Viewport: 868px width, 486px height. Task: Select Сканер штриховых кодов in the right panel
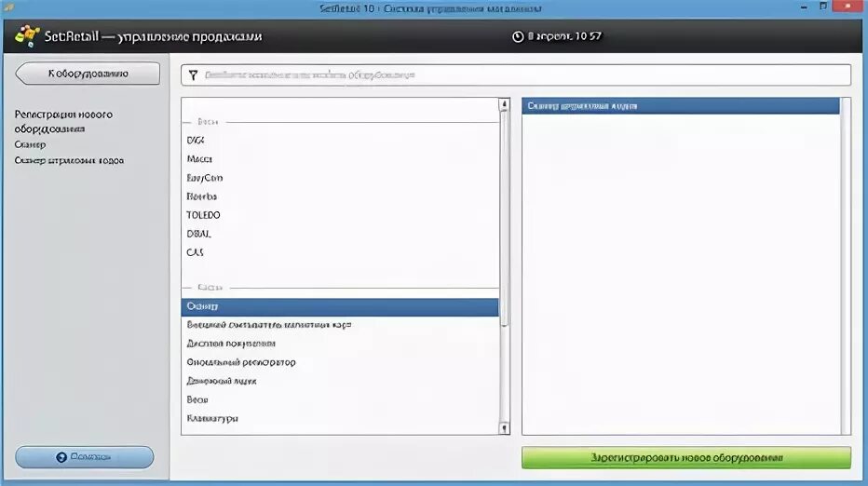point(681,106)
